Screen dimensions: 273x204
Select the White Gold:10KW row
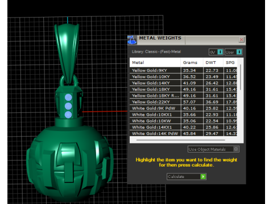point(183,121)
